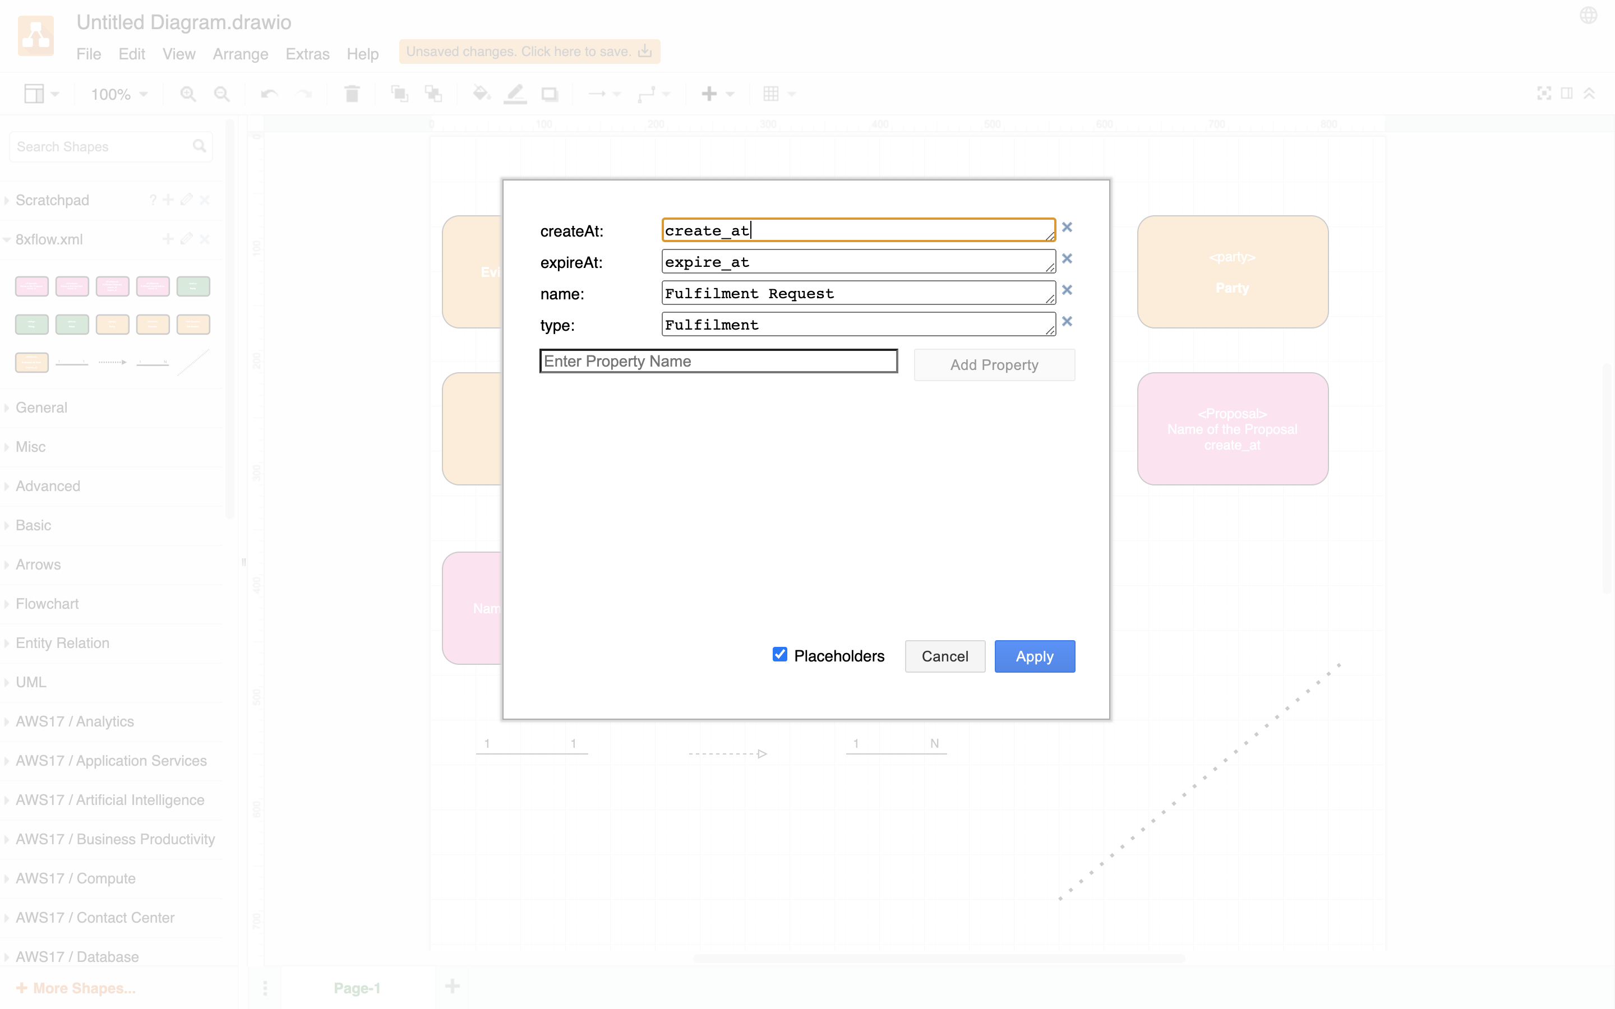Delete the type property row
This screenshot has height=1009, width=1615.
pyautogui.click(x=1067, y=321)
